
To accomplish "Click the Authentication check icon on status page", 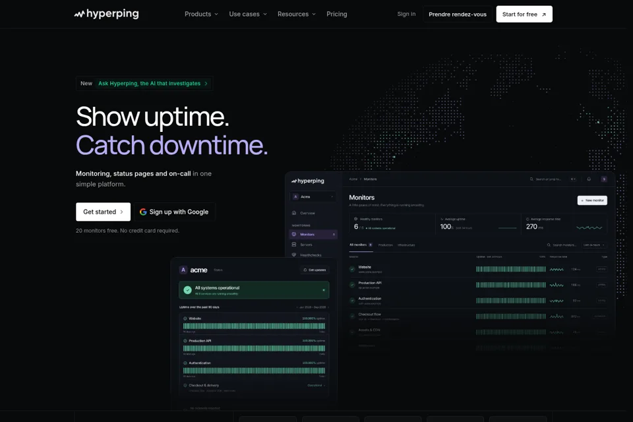I will coord(185,363).
